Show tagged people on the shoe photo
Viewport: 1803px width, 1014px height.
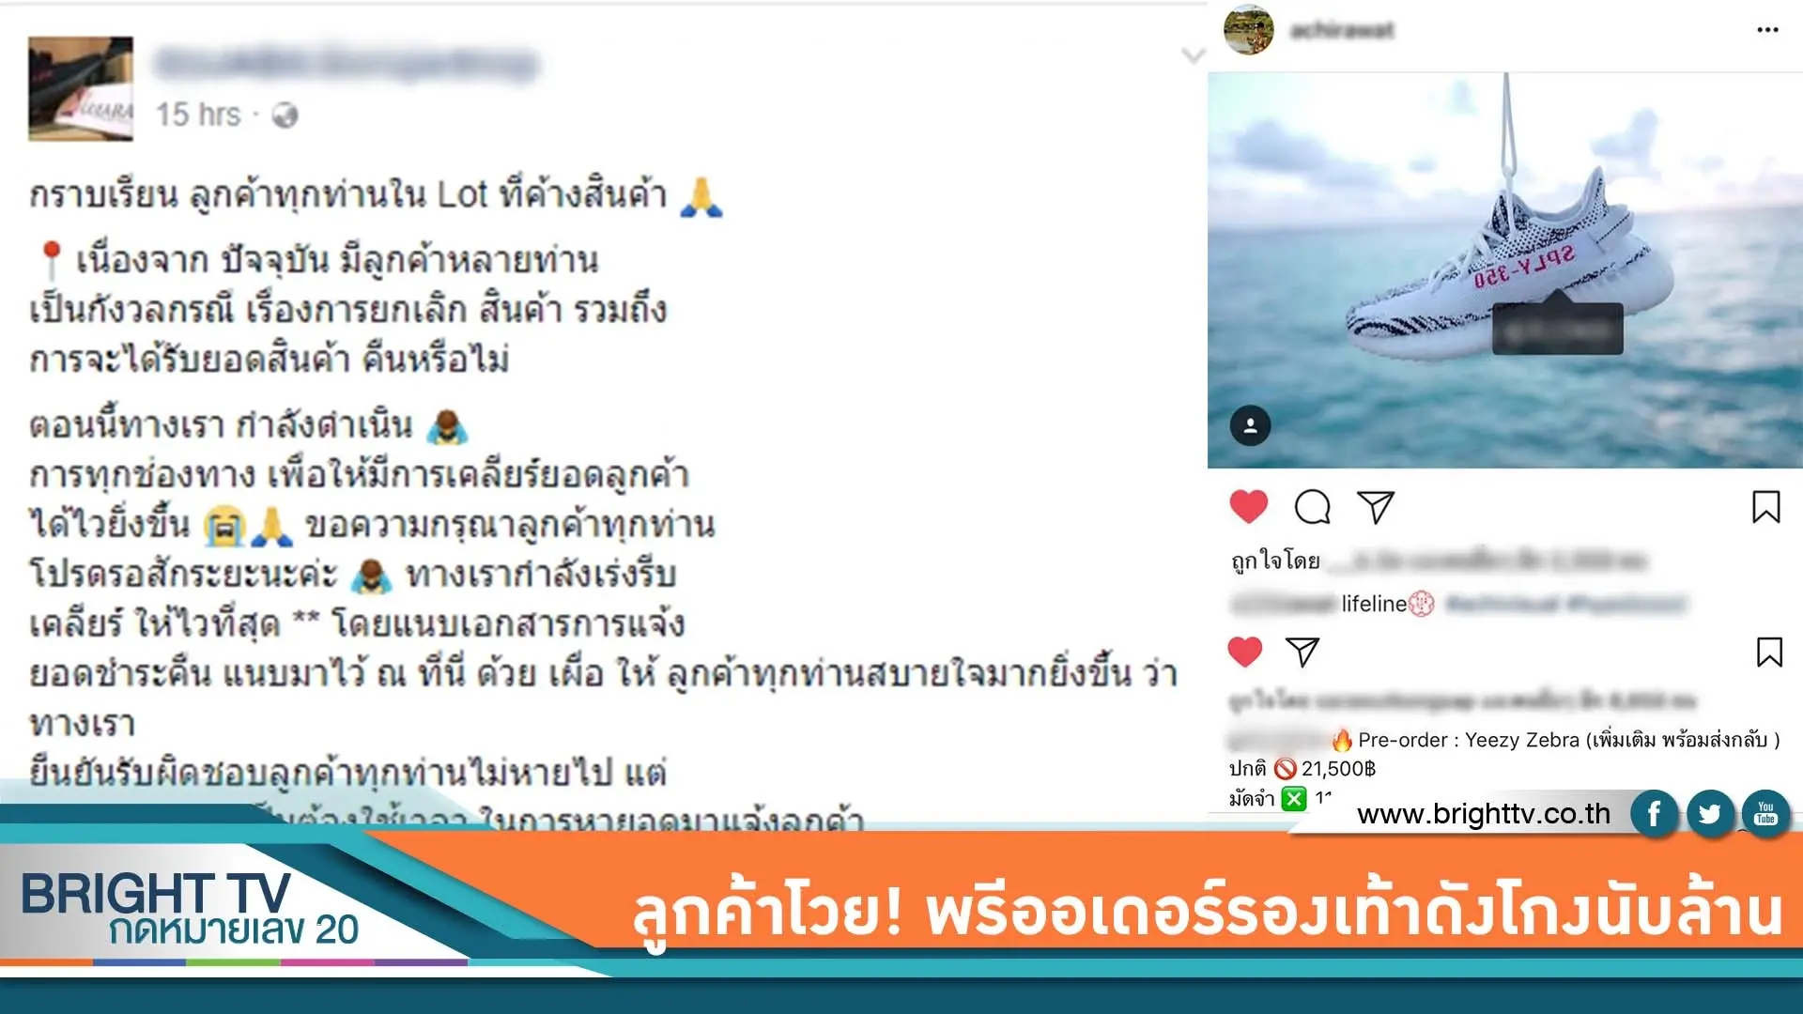[1250, 426]
